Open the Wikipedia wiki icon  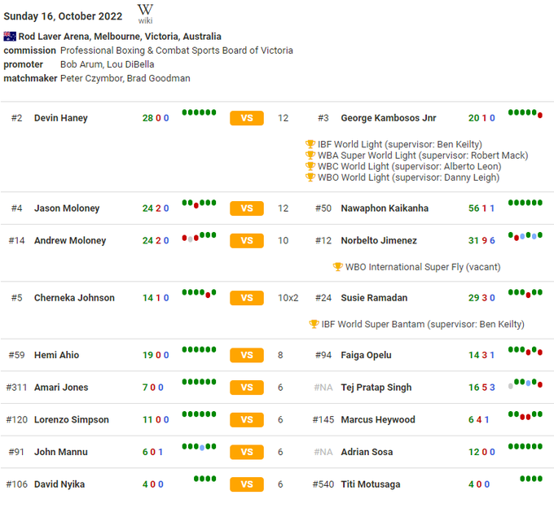click(x=145, y=14)
